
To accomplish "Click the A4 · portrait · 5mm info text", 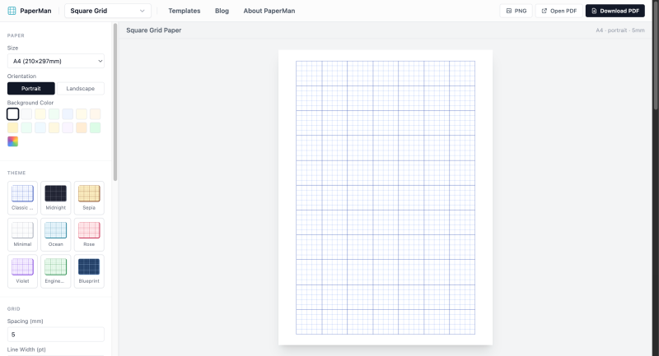I will point(620,30).
